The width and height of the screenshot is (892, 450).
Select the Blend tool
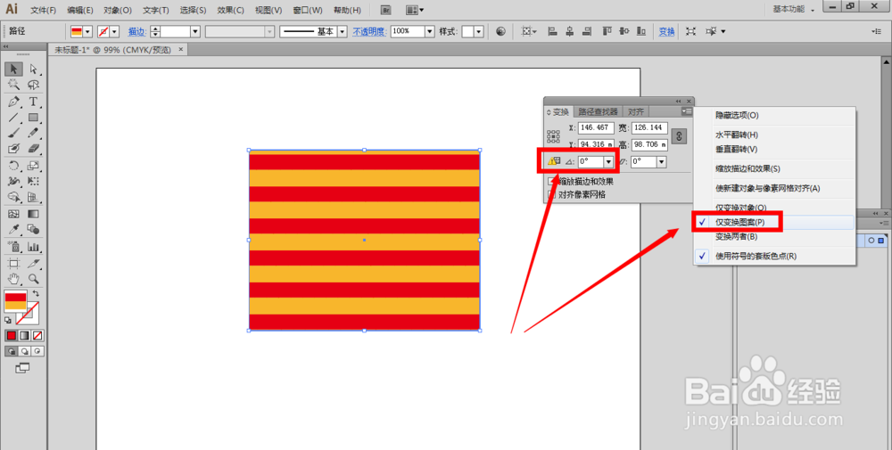[33, 230]
